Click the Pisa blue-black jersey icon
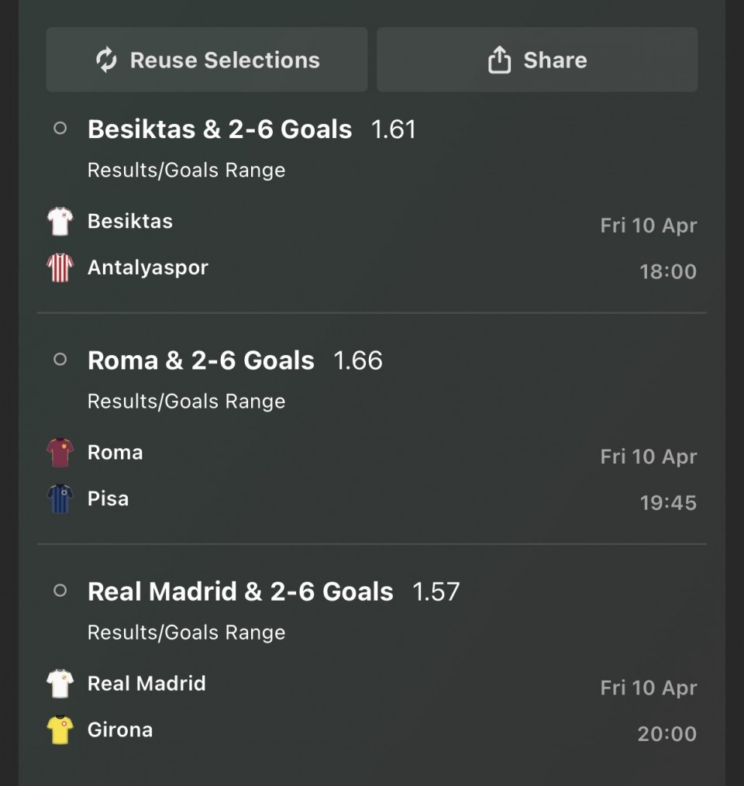This screenshot has width=744, height=786. tap(60, 499)
